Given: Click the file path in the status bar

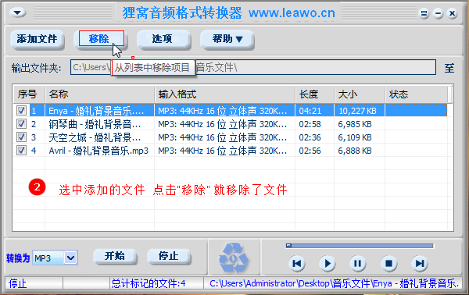Looking at the screenshot, I should click(x=334, y=283).
